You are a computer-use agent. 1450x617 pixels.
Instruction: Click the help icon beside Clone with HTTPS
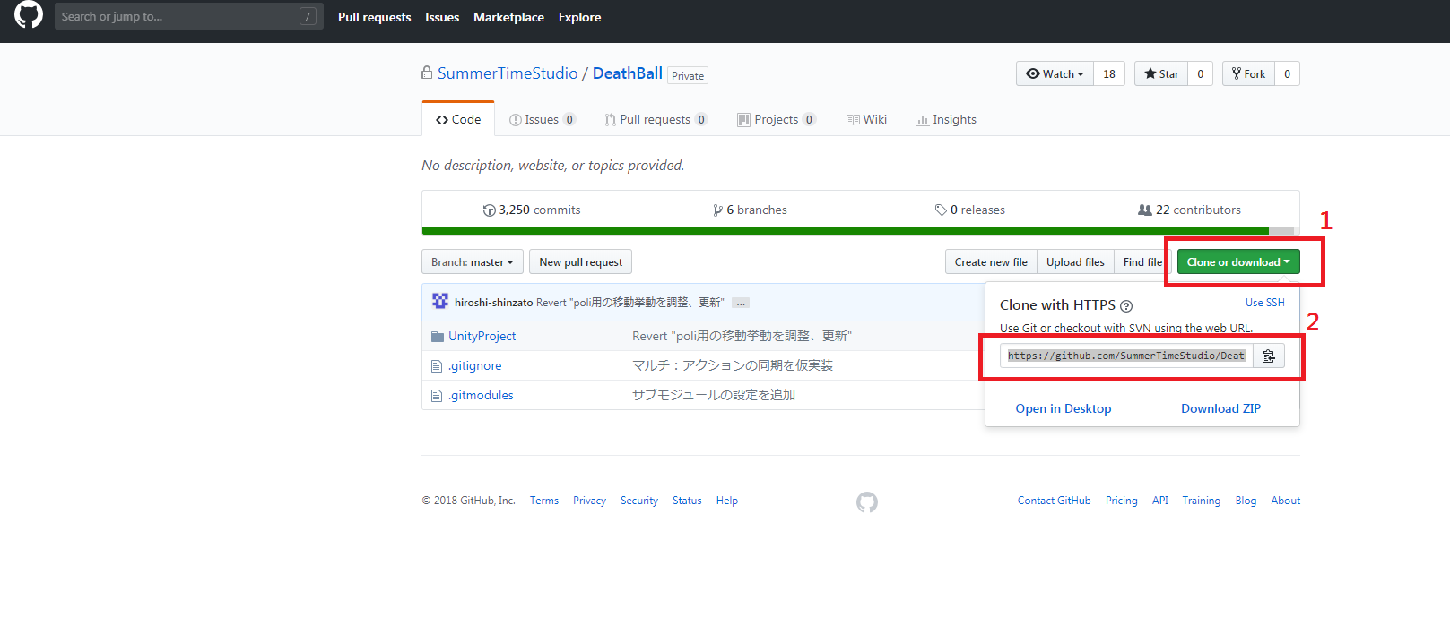pos(1126,306)
